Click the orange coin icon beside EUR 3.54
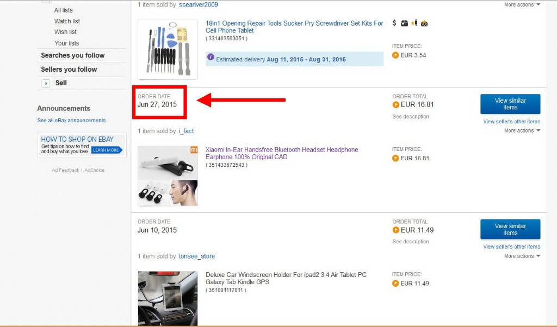The image size is (557, 327). (395, 55)
